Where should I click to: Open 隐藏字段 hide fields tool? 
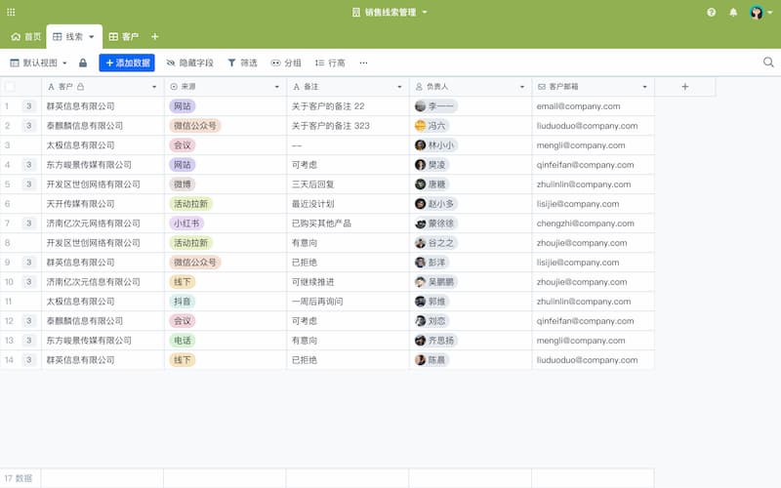tap(189, 62)
